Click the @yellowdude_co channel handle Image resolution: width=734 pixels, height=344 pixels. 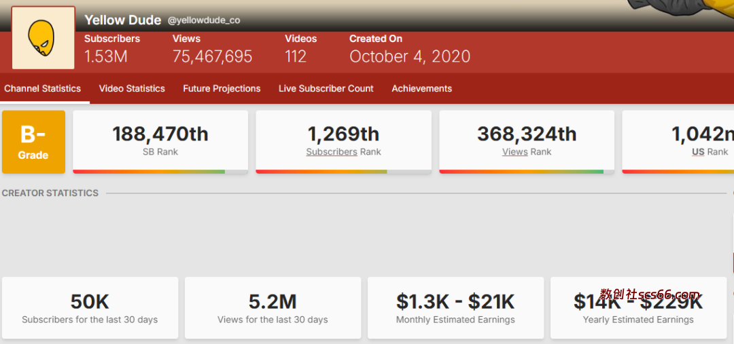click(204, 20)
